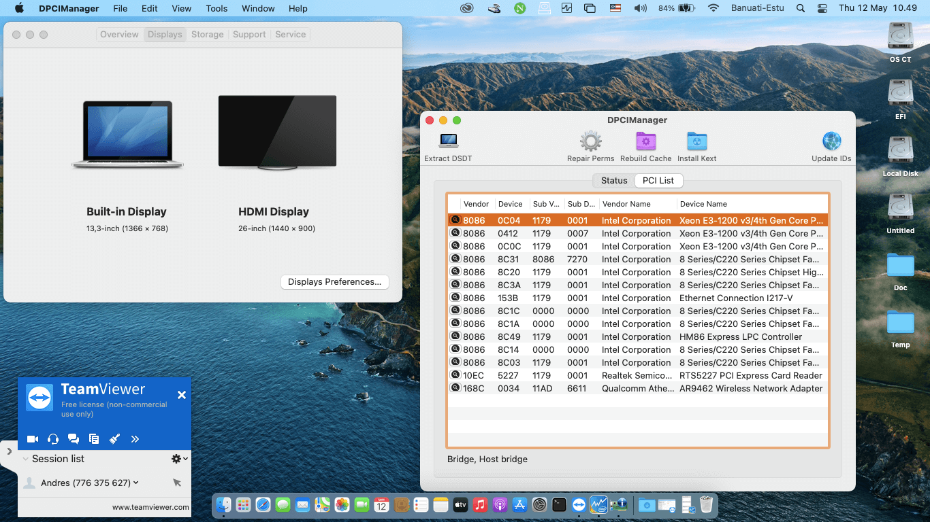Open the TeamViewer chat icon
Viewport: 930px width, 522px height.
74,439
